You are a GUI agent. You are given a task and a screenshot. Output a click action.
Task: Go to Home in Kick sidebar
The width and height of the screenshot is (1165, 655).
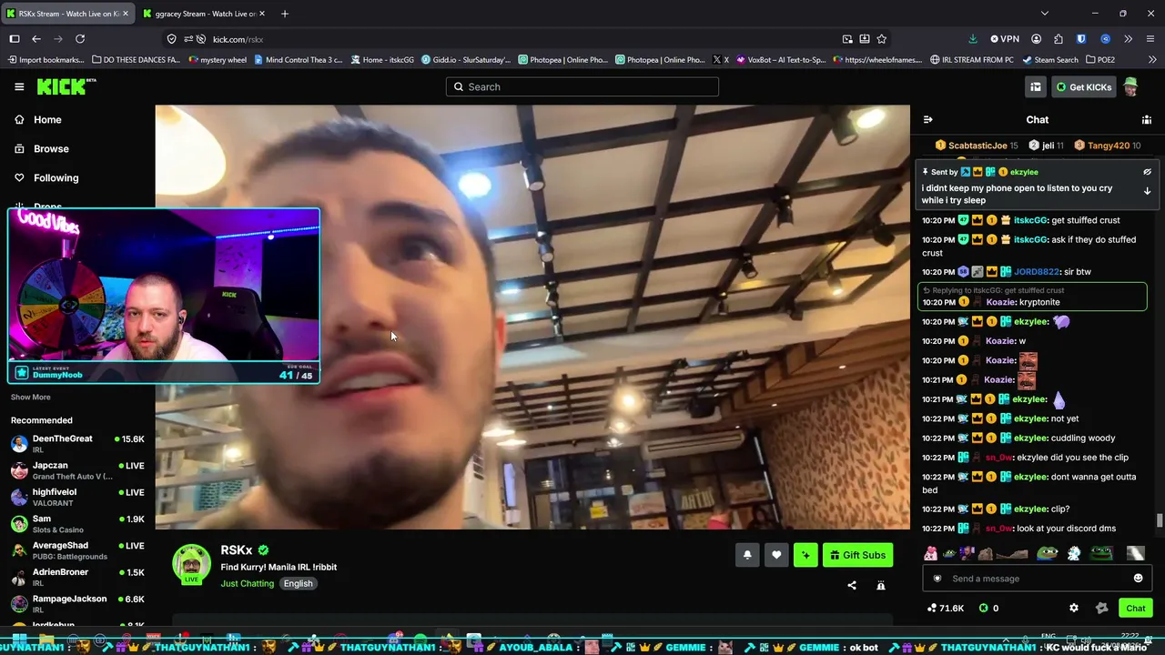pos(47,119)
